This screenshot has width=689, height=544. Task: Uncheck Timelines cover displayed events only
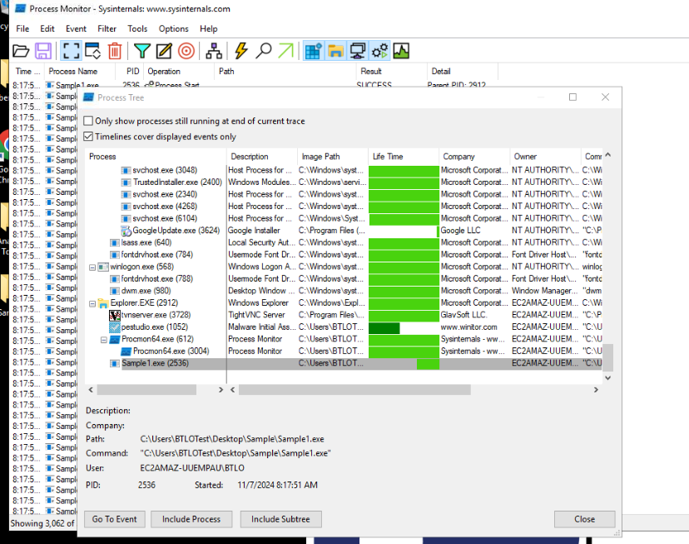coord(88,137)
